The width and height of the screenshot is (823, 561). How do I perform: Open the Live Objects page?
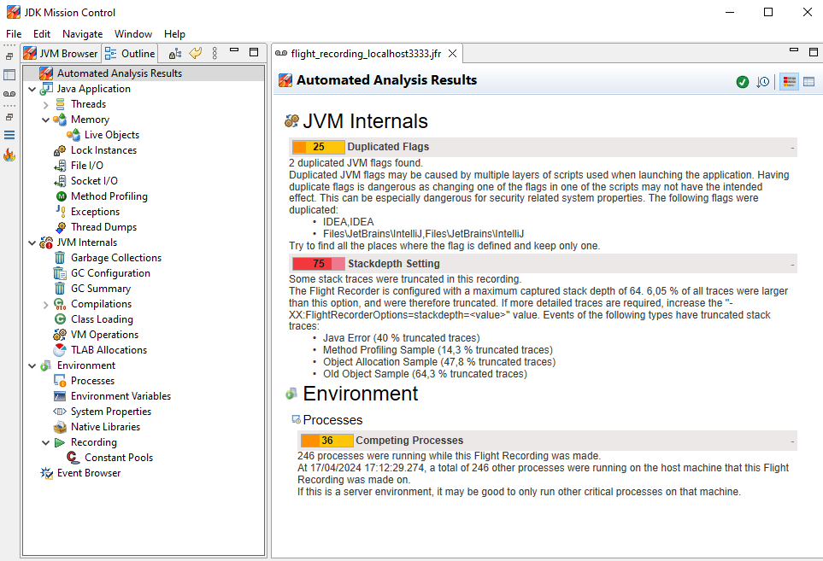coord(112,135)
